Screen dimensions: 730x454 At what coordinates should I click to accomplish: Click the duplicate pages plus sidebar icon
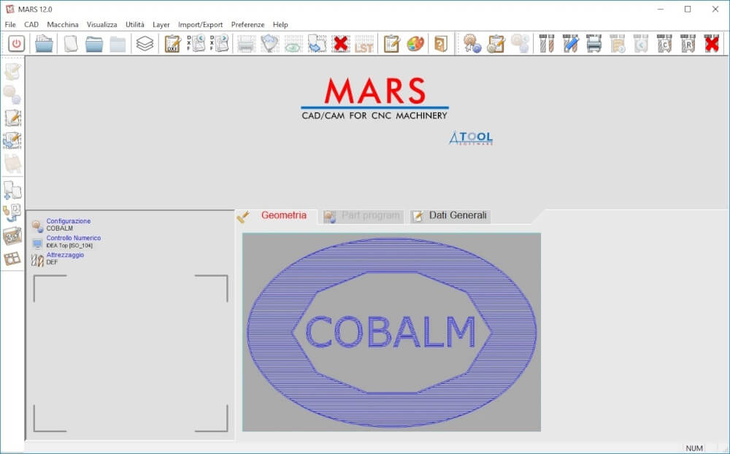(x=12, y=191)
